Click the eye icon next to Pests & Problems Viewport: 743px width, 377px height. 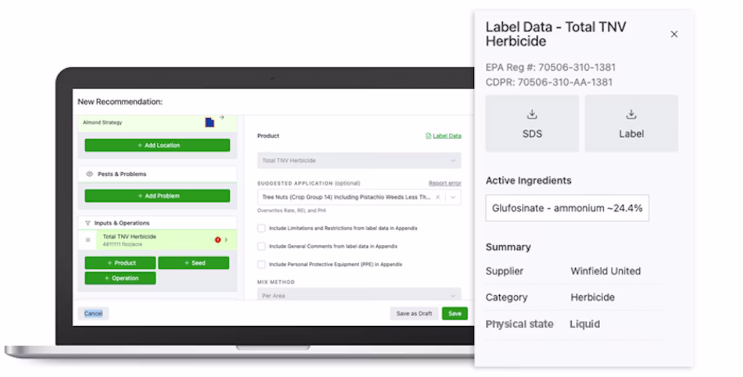pos(89,174)
